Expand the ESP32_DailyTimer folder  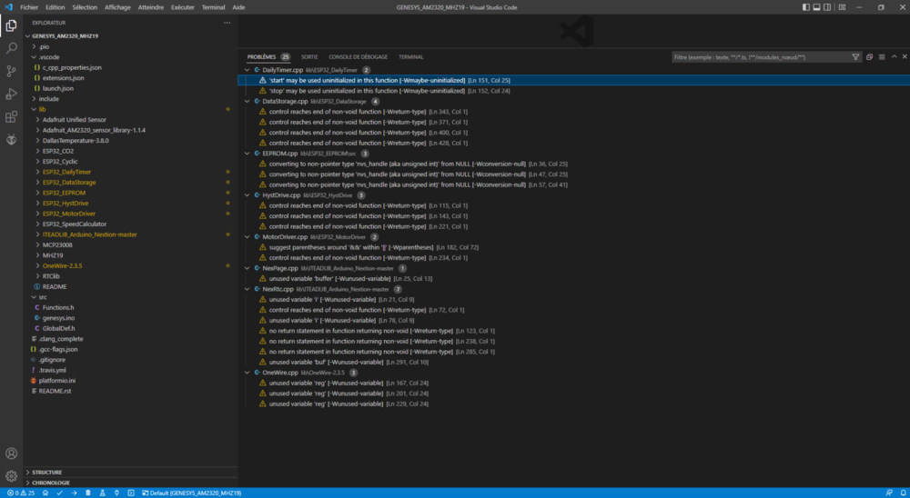(x=37, y=172)
